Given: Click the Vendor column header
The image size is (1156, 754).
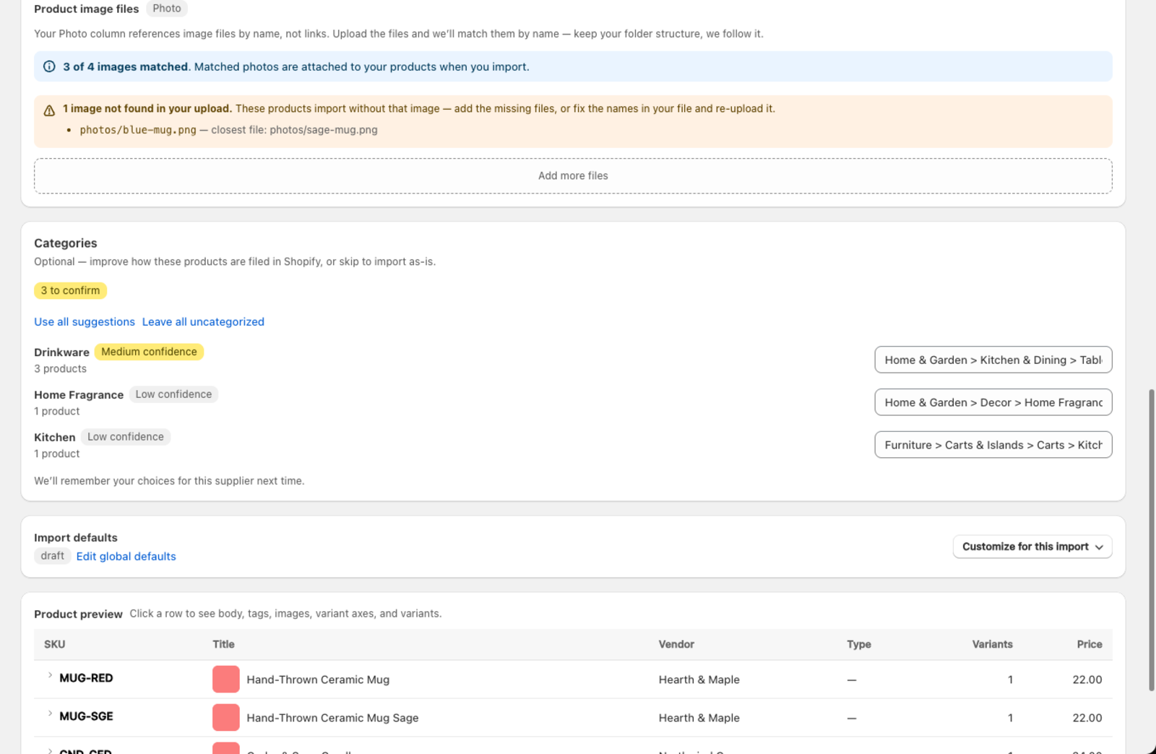Looking at the screenshot, I should [676, 644].
